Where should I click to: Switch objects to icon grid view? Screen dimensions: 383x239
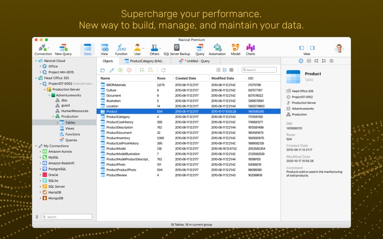[218, 70]
